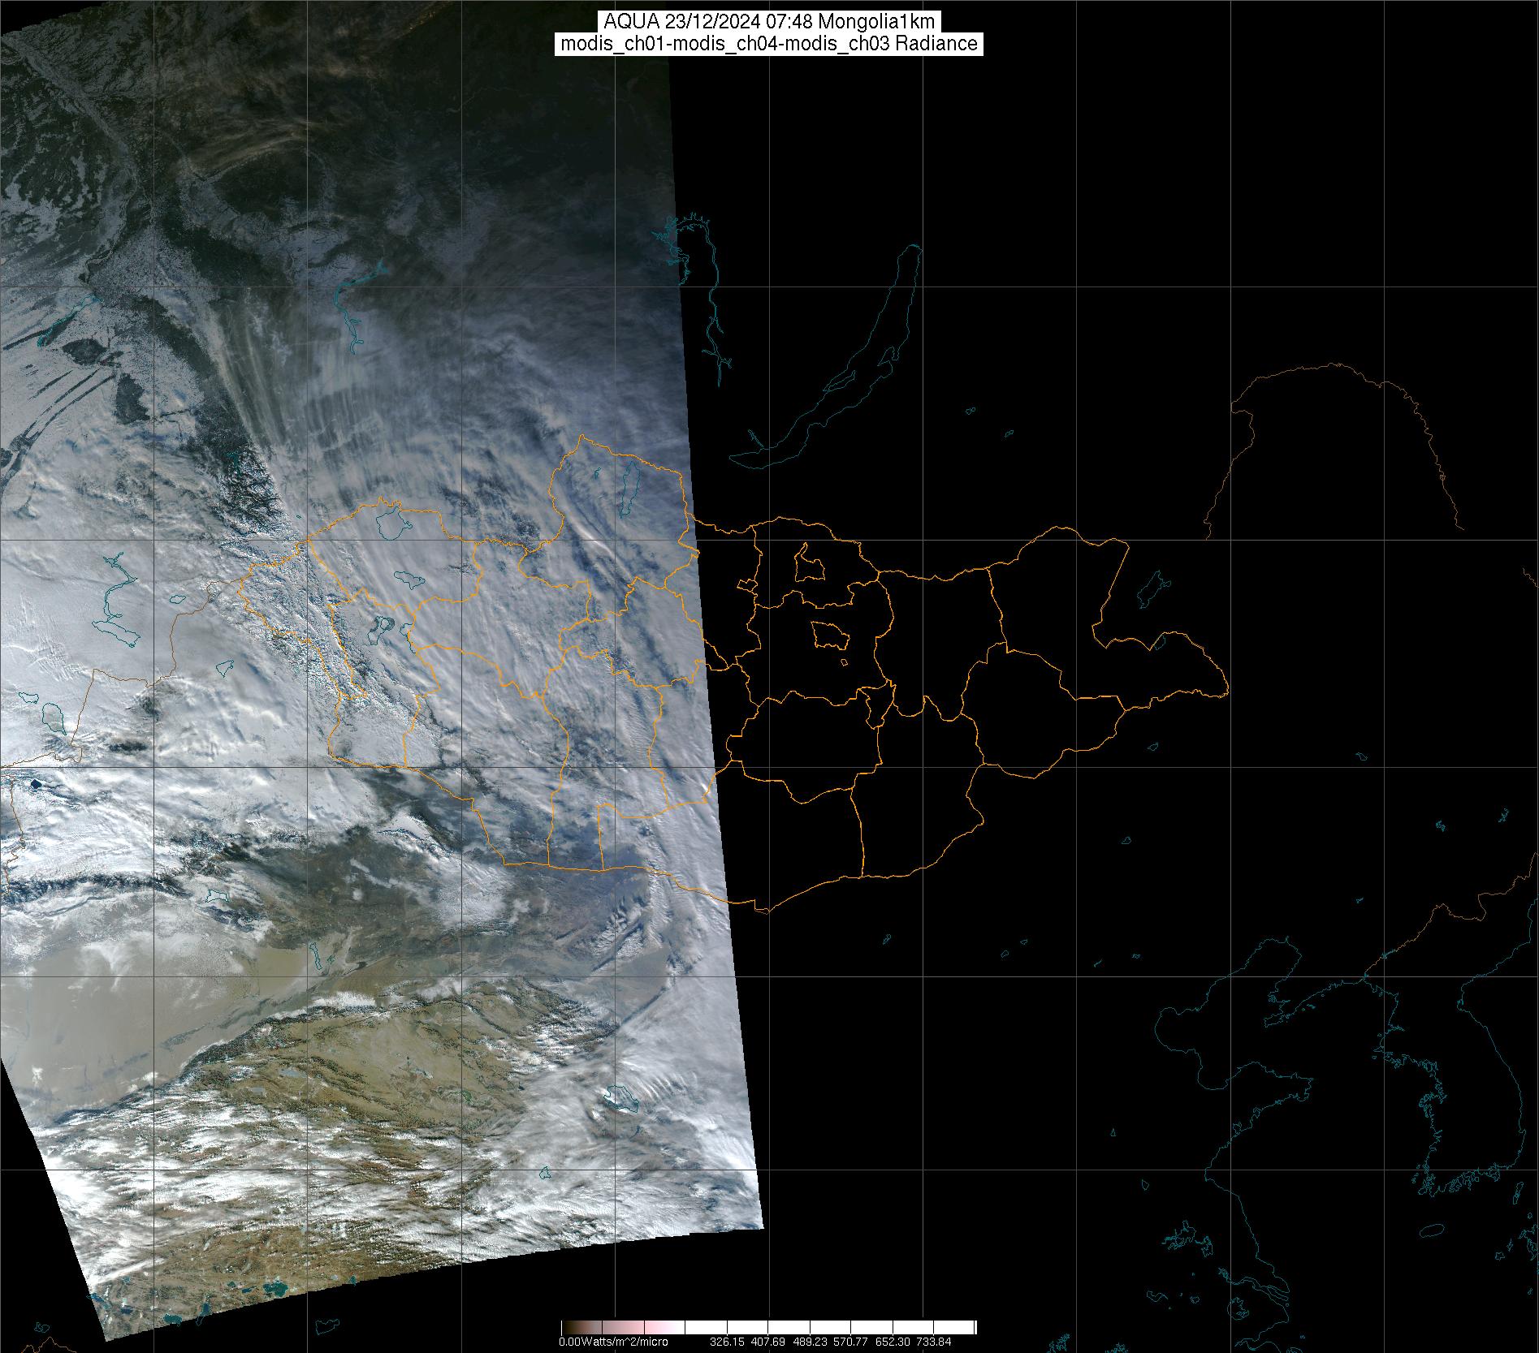1539x1353 pixels.
Task: Click the '407.69' scale value
Action: pos(768,1342)
